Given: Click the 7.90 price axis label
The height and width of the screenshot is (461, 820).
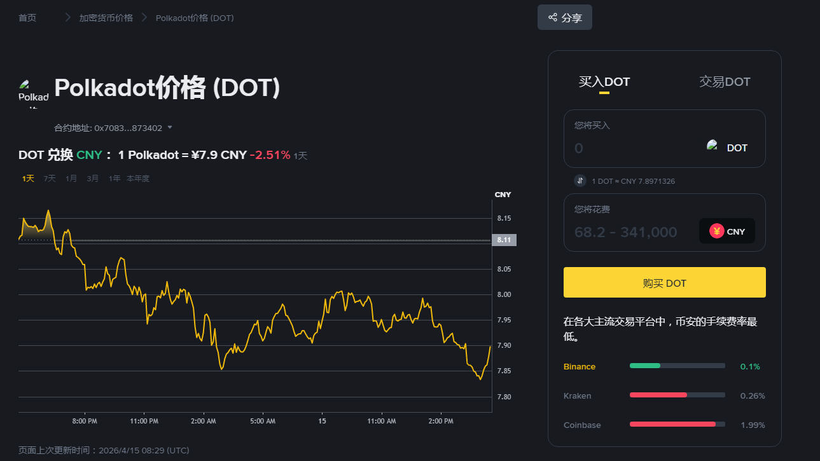Looking at the screenshot, I should pyautogui.click(x=504, y=345).
